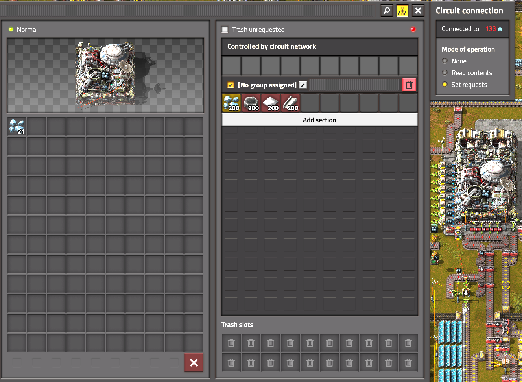Select the flat metal plate request slot
The width and height of the screenshot is (522, 382).
click(271, 103)
